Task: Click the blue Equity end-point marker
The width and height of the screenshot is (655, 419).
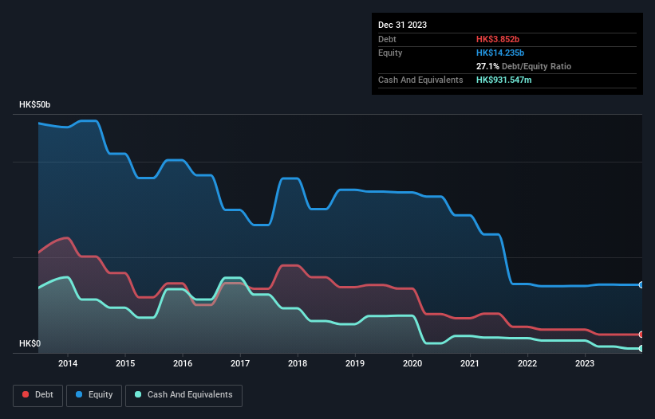Action: coord(641,284)
